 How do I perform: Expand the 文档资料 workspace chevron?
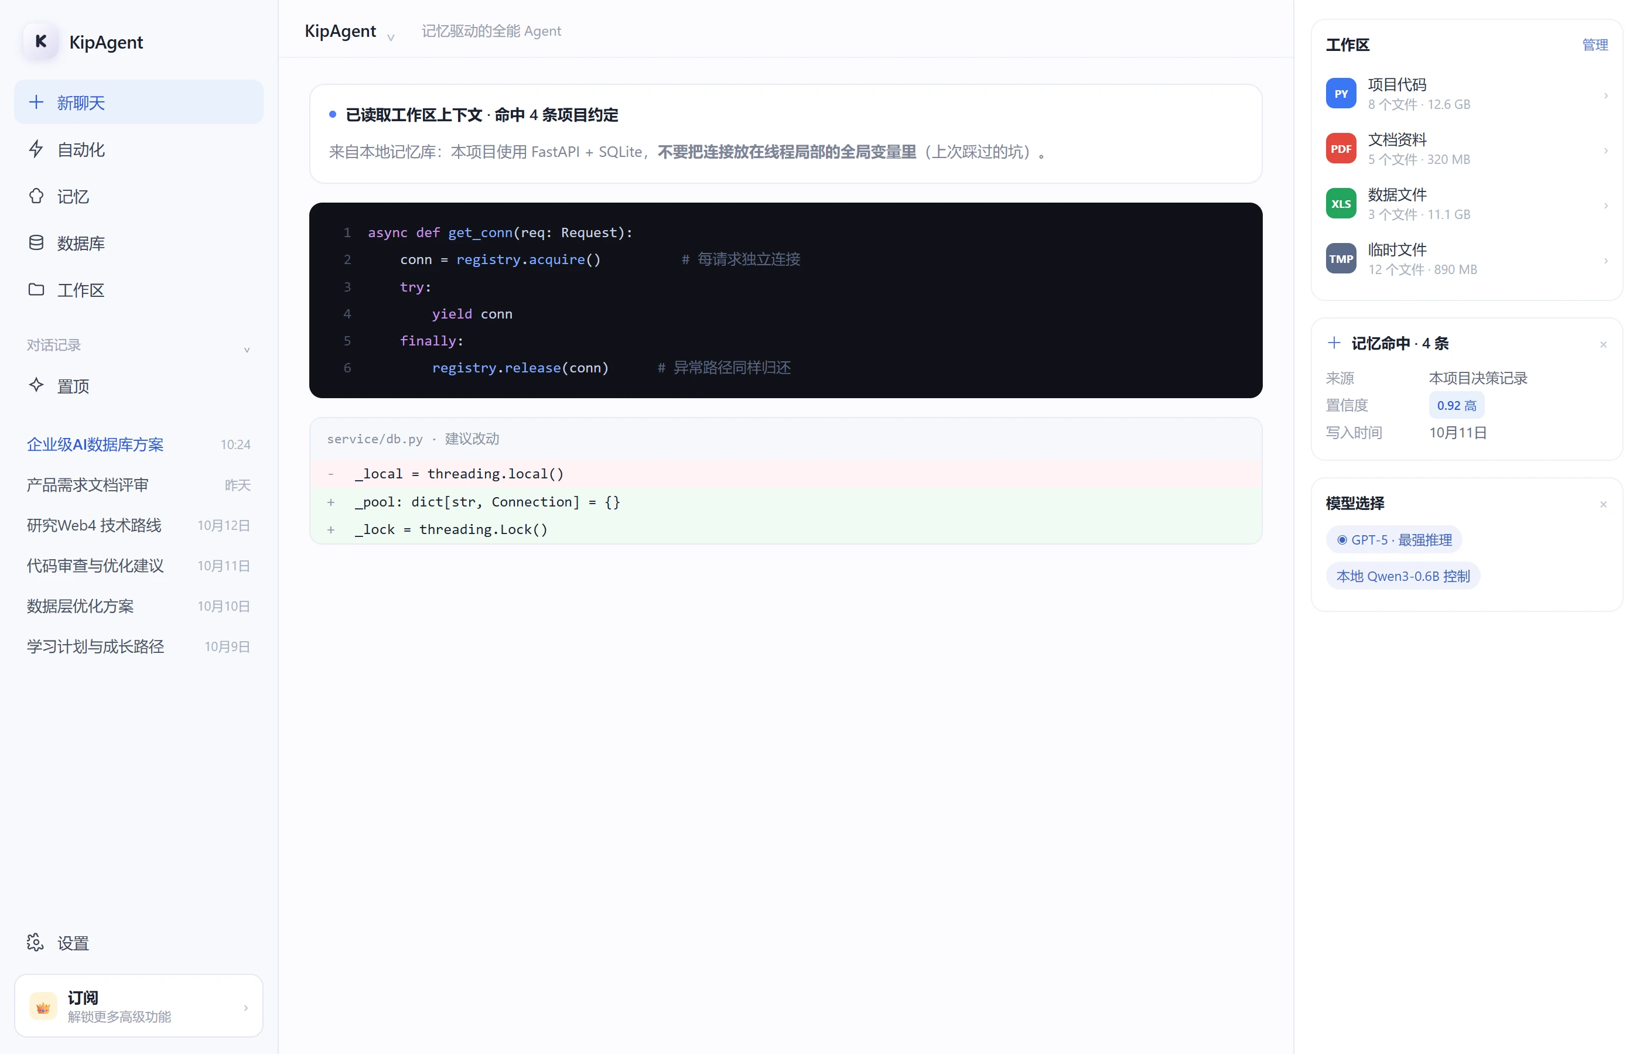pos(1605,150)
